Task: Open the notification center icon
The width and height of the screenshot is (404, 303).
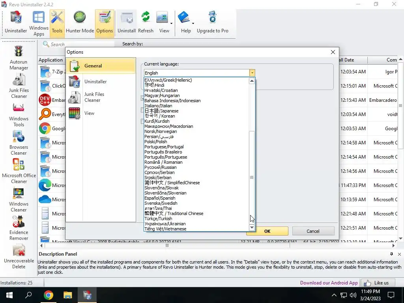Action: [x=391, y=295]
